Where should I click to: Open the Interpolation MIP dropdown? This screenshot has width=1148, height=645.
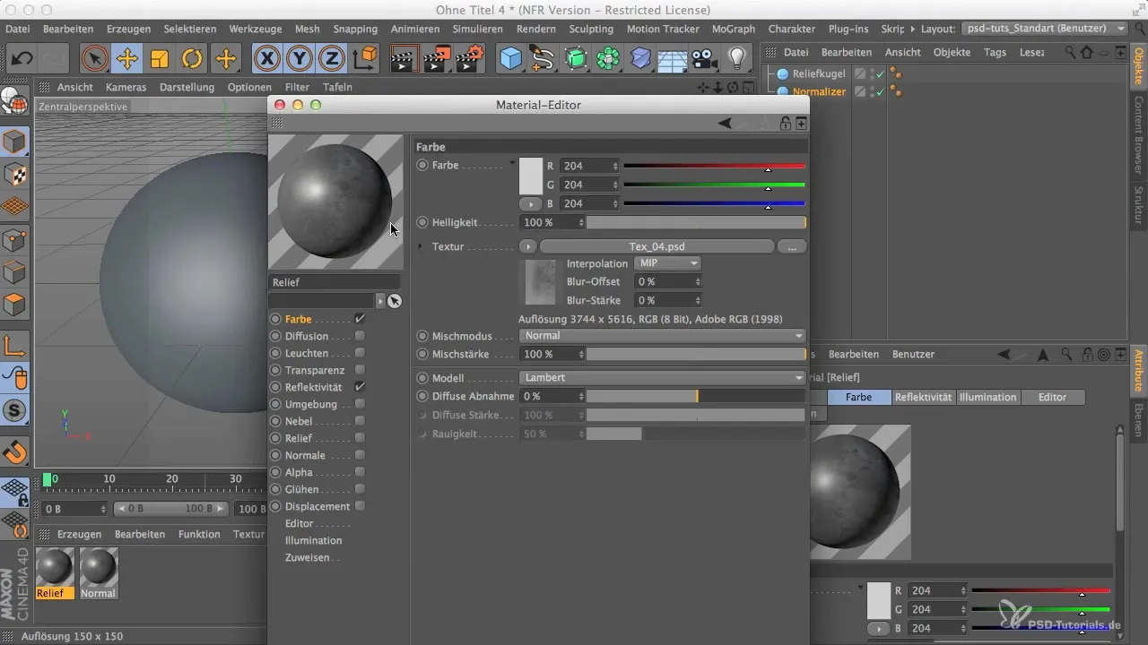667,263
